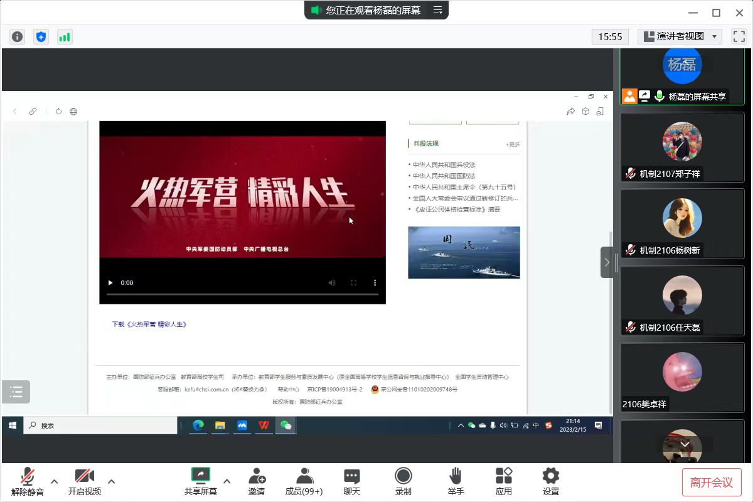Select participant tile 机制2106任天磊
The width and height of the screenshot is (753, 502).
click(x=682, y=301)
